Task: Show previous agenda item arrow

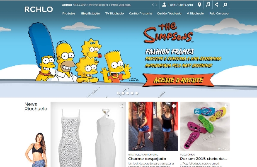Action: click(153, 5)
